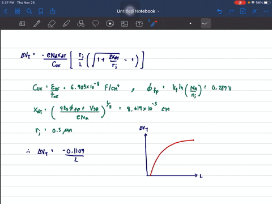The width and height of the screenshot is (272, 204).
Task: Bookmark the current page
Action: click(x=41, y=11)
